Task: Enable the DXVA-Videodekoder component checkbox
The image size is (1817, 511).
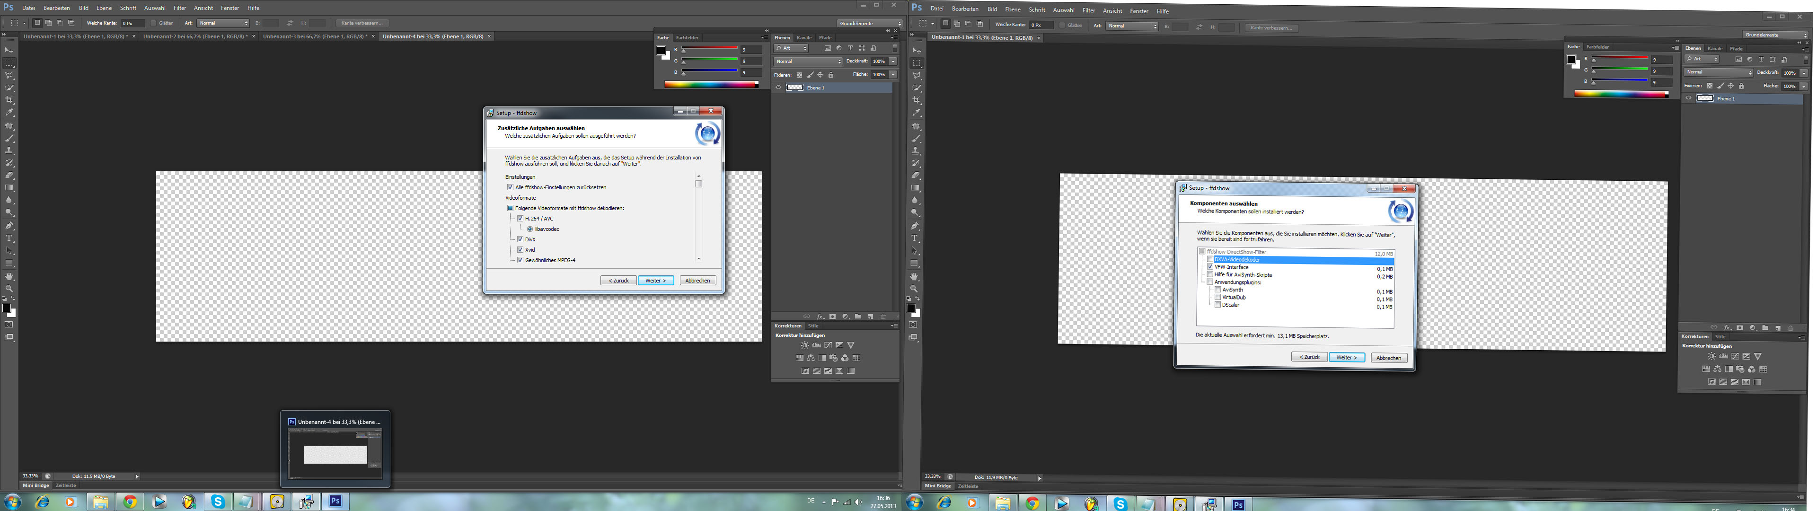Action: [x=1210, y=260]
